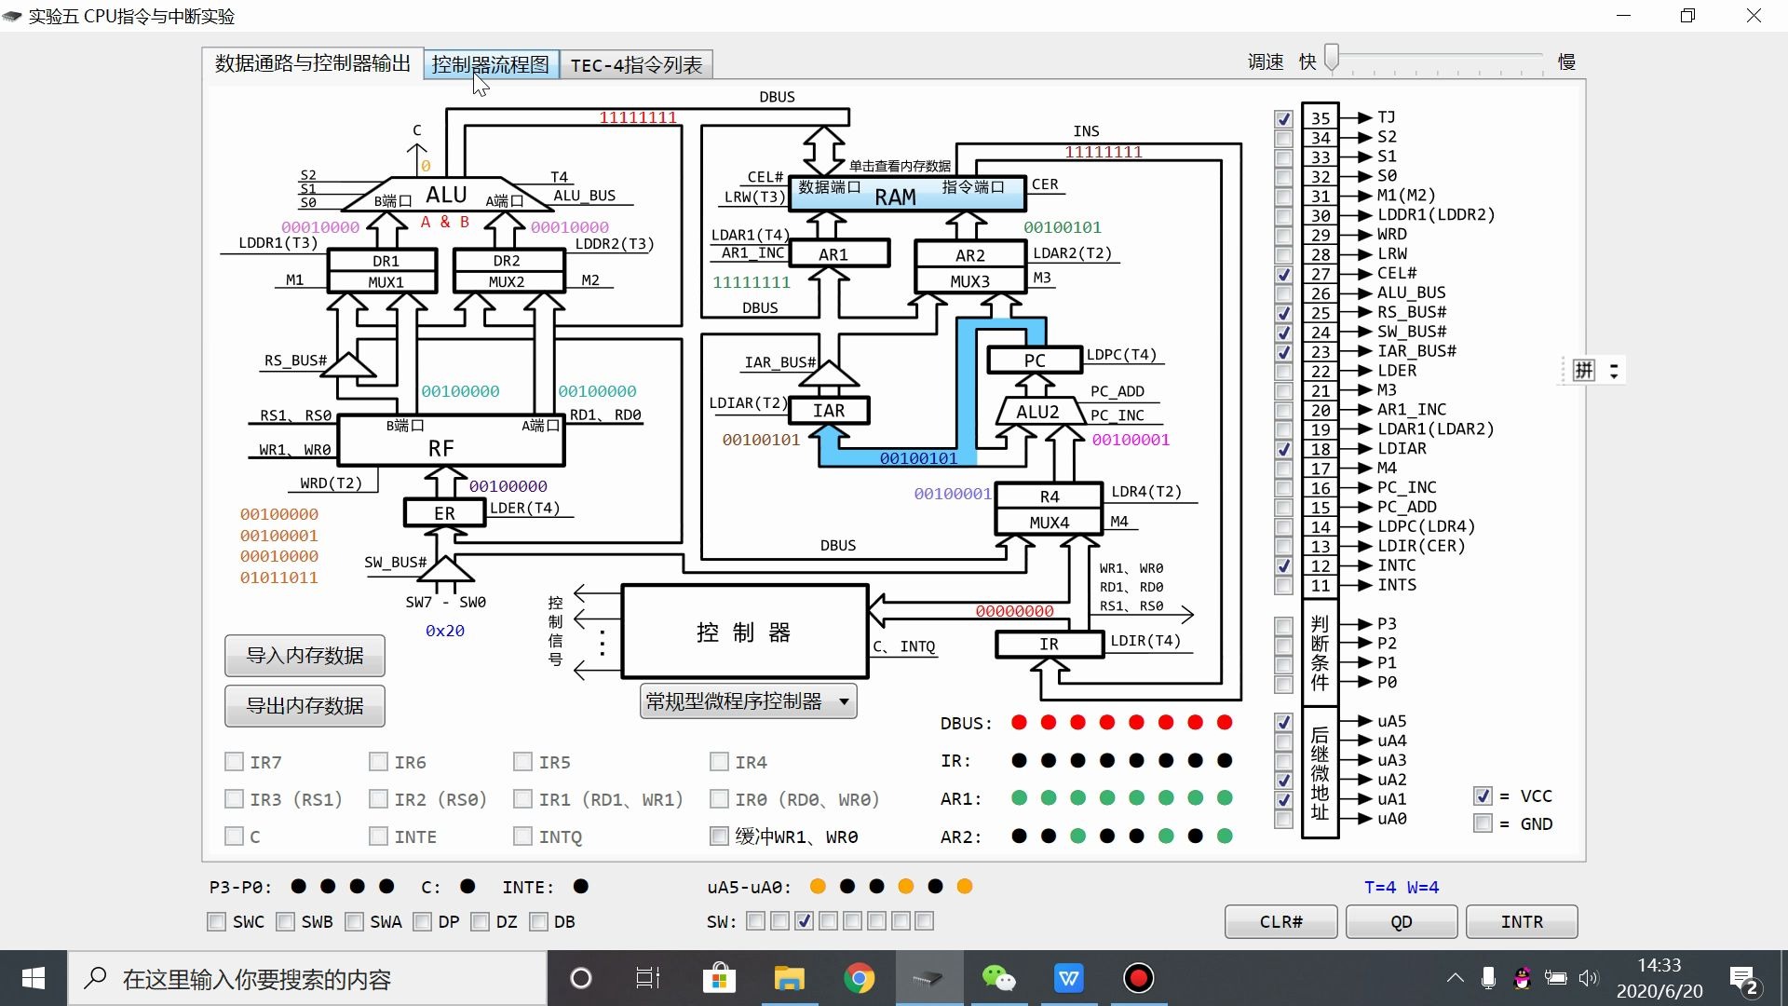Toggle the TJ signal 35 checkbox
1788x1006 pixels.
(1283, 118)
